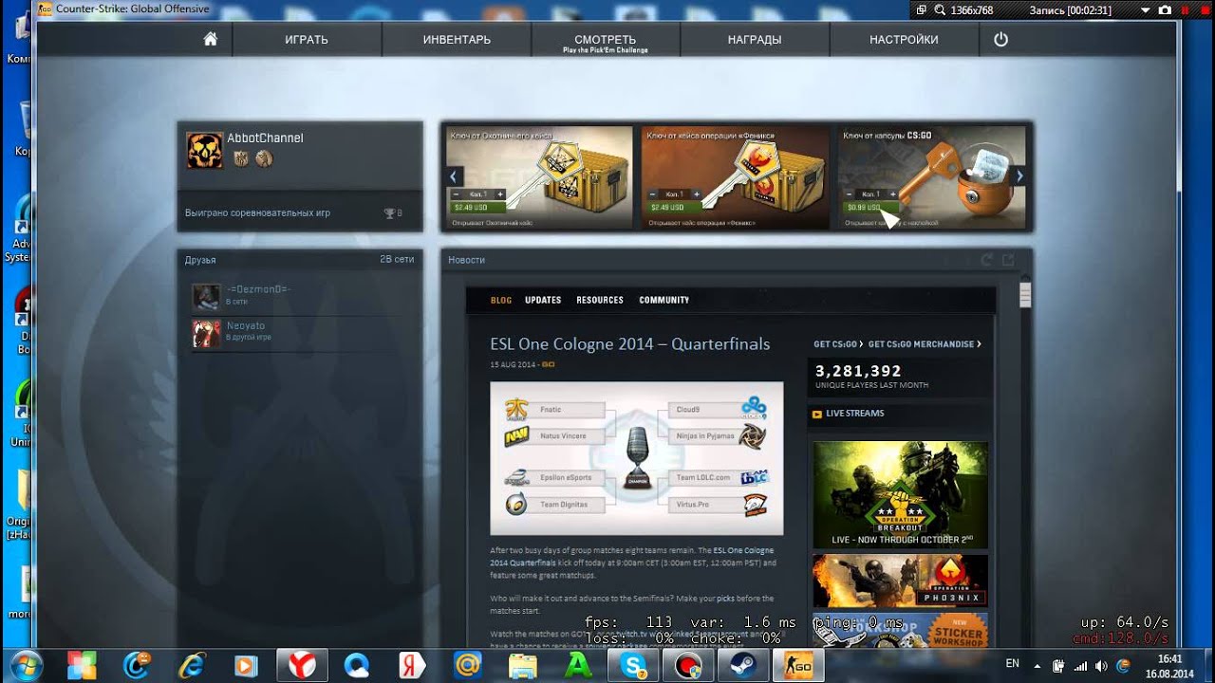The image size is (1215, 683).
Task: Click the second coin badge under AbbotChannel
Action: (264, 158)
